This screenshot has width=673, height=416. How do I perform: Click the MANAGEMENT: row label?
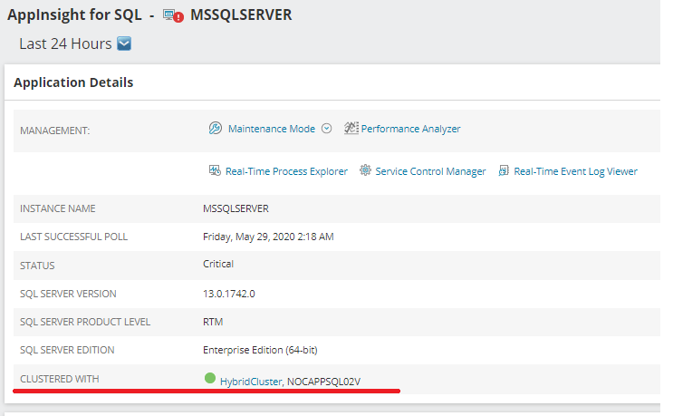click(x=55, y=131)
